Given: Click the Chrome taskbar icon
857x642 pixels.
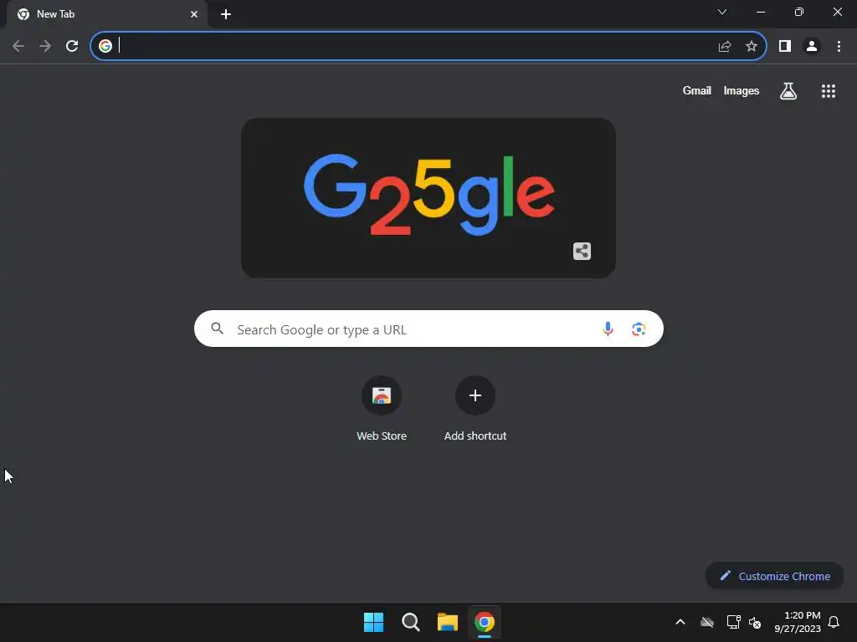Looking at the screenshot, I should pos(485,622).
